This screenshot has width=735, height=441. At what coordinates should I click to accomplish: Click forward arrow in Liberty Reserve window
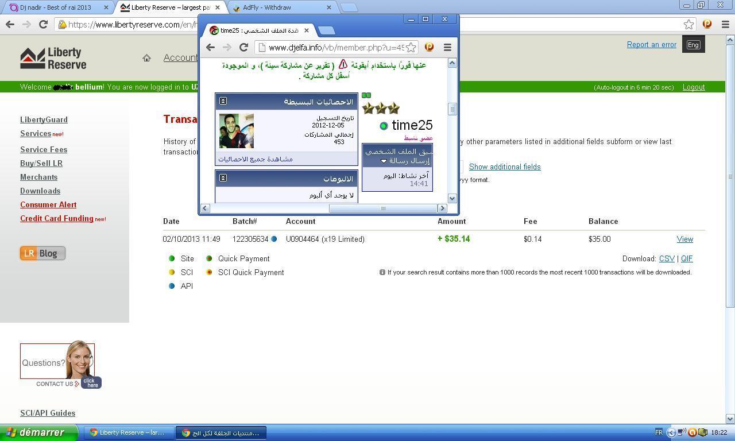coord(26,24)
